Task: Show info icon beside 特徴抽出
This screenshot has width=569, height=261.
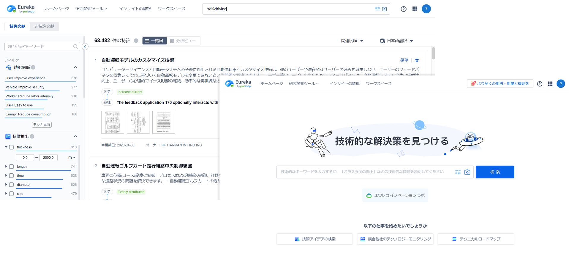Action: coord(32,136)
